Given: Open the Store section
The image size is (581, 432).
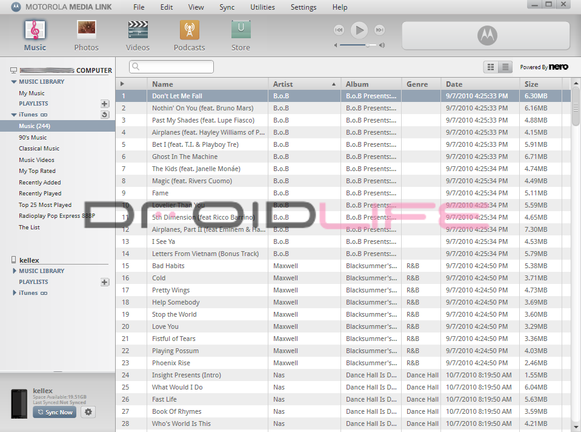Looking at the screenshot, I should click(x=241, y=35).
